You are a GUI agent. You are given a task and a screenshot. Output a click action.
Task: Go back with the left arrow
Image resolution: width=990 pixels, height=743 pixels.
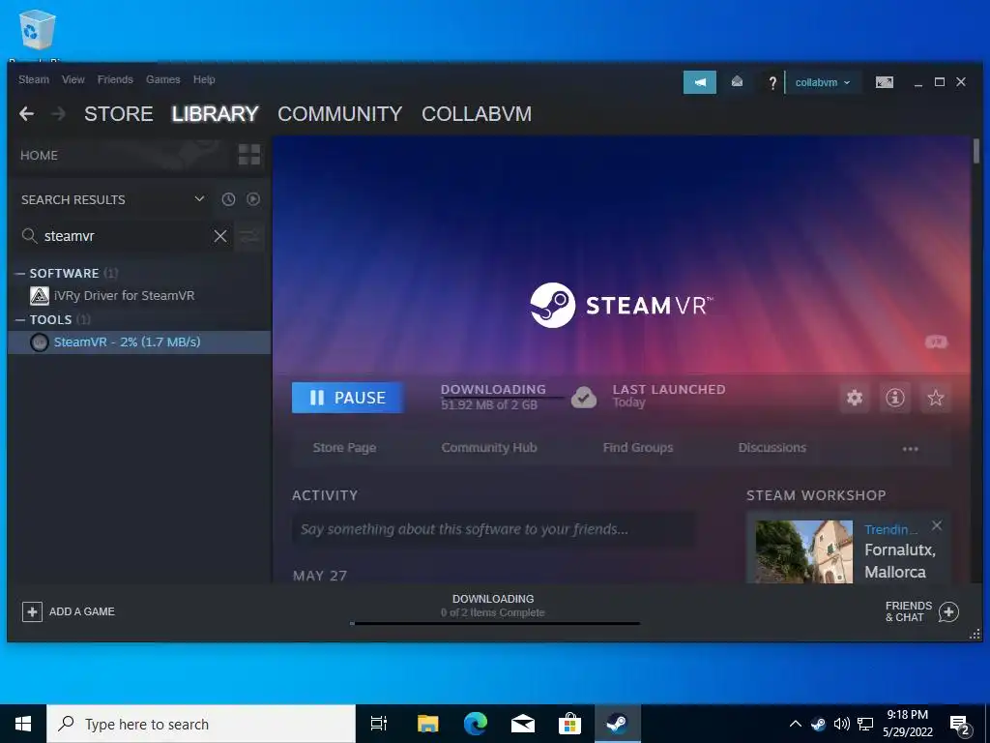click(x=26, y=114)
